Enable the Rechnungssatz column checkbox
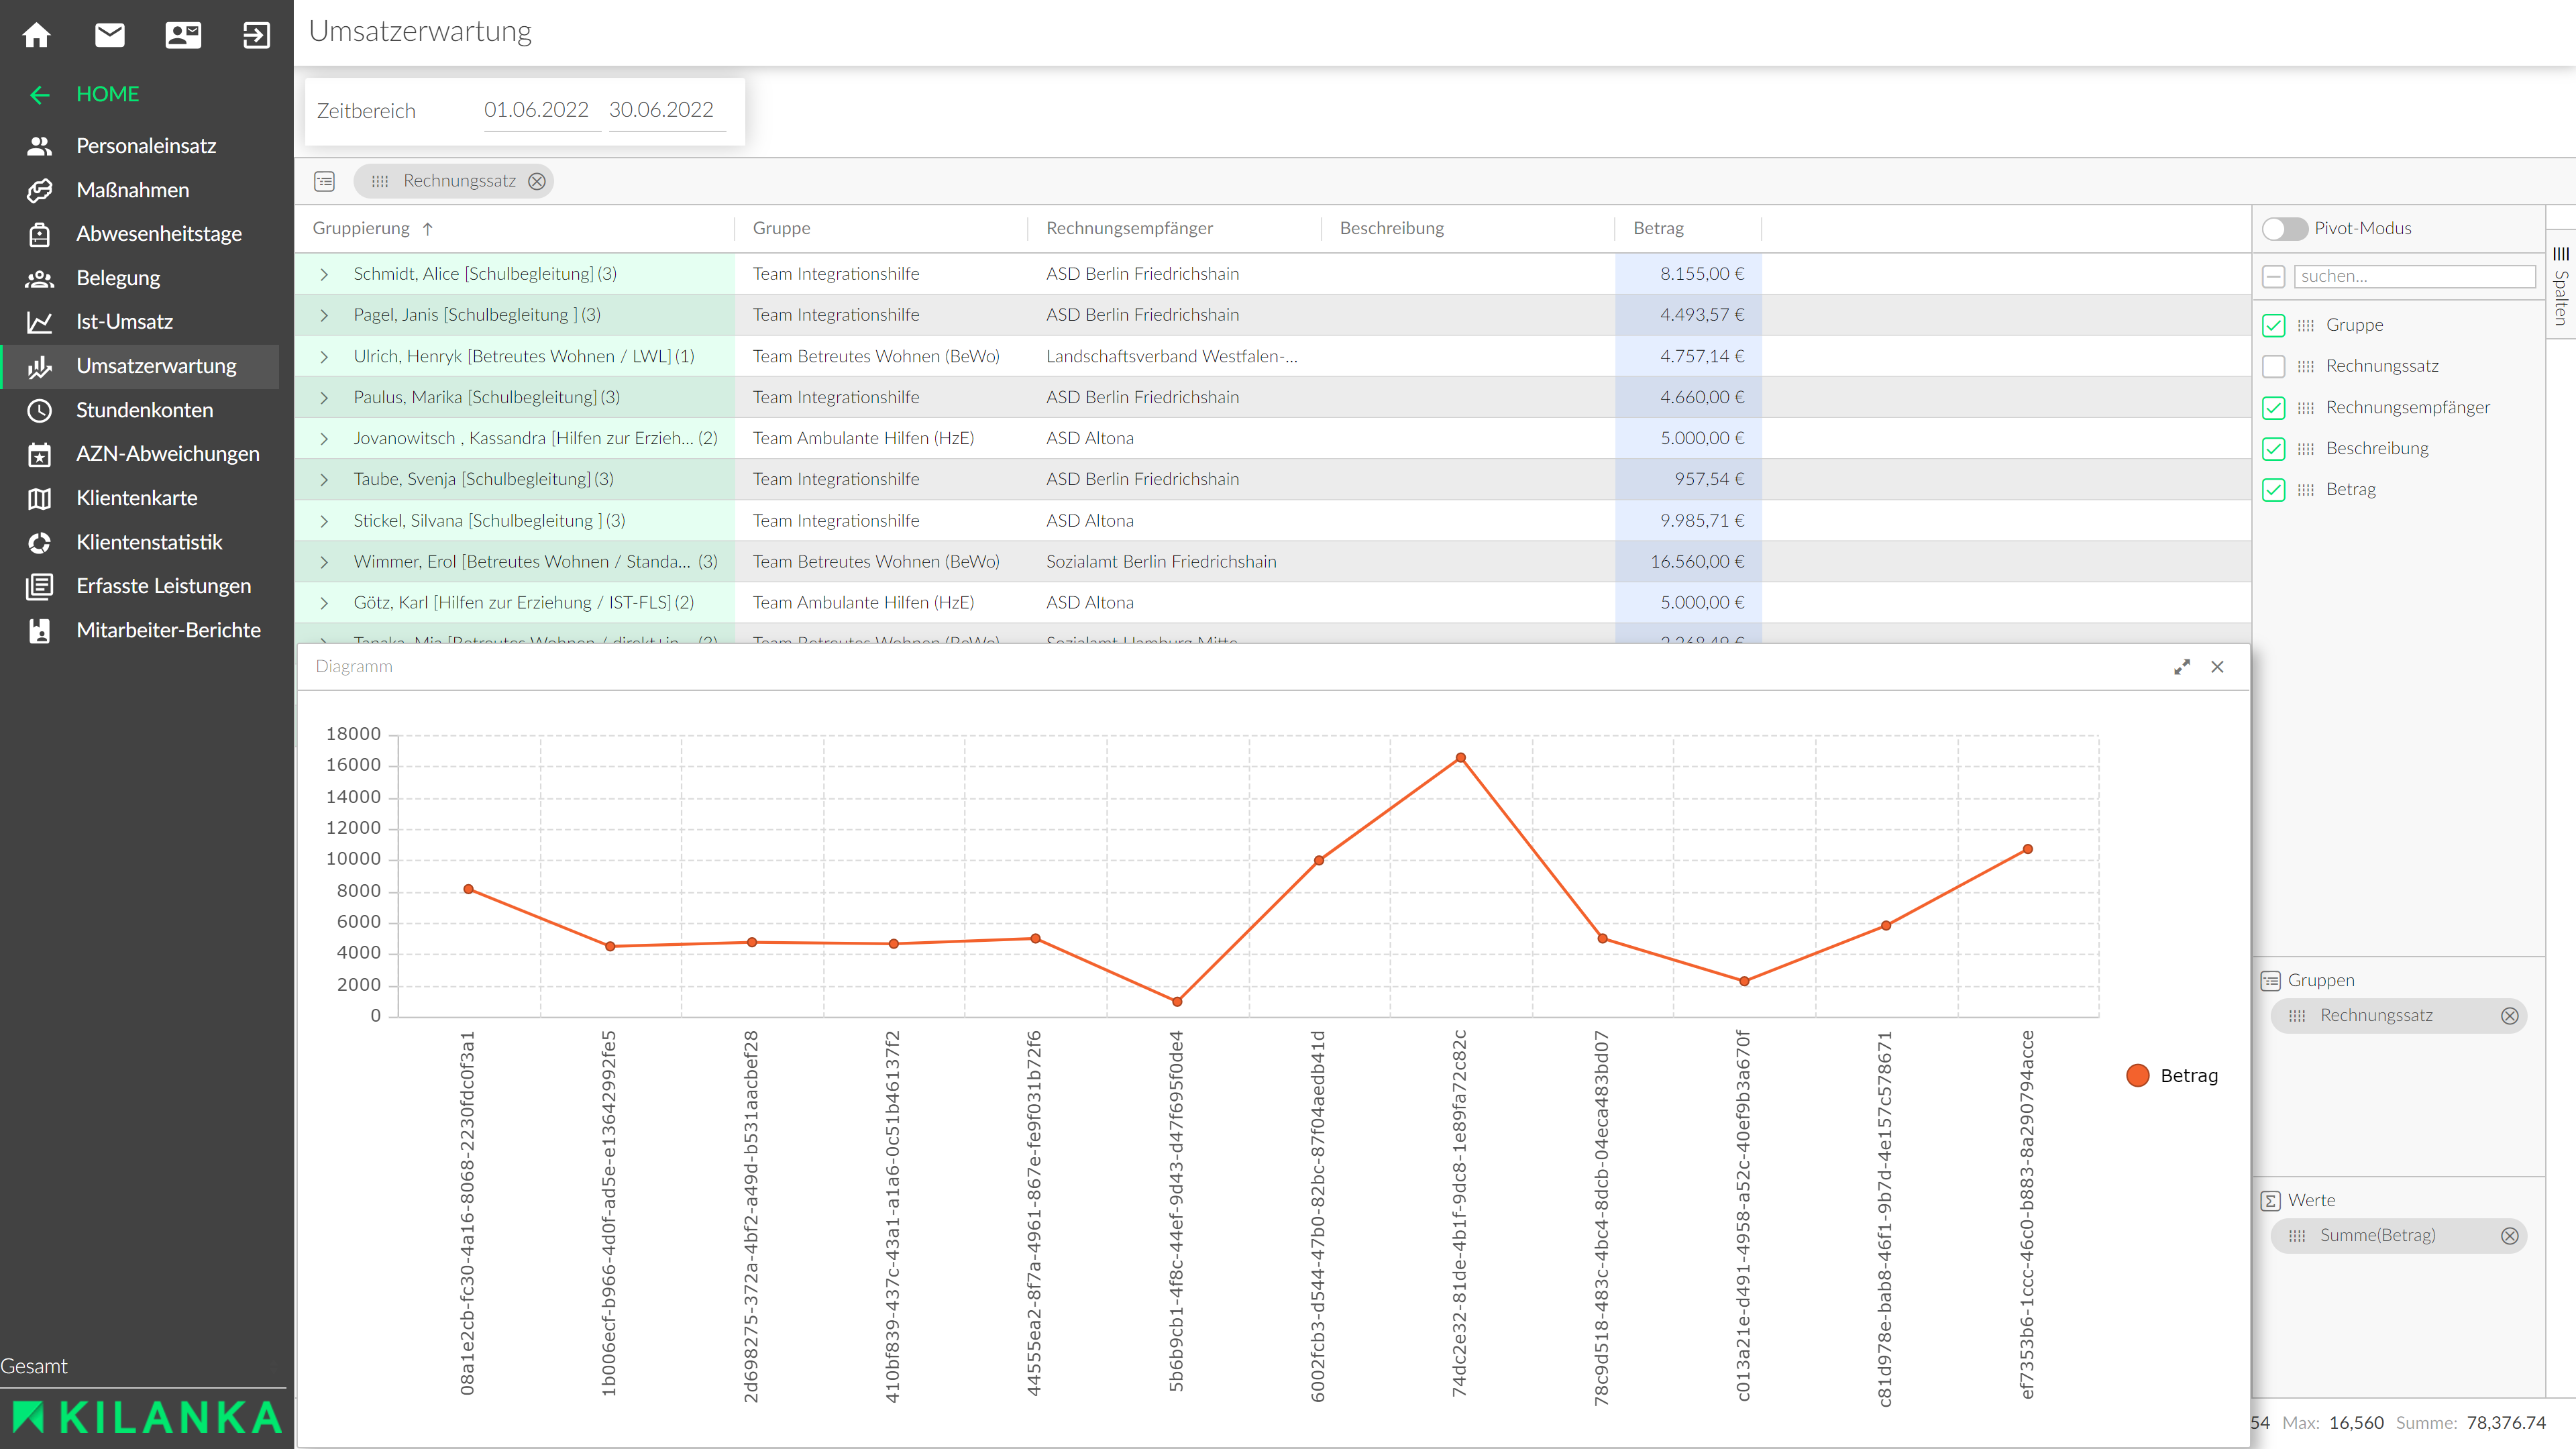 [x=2273, y=366]
